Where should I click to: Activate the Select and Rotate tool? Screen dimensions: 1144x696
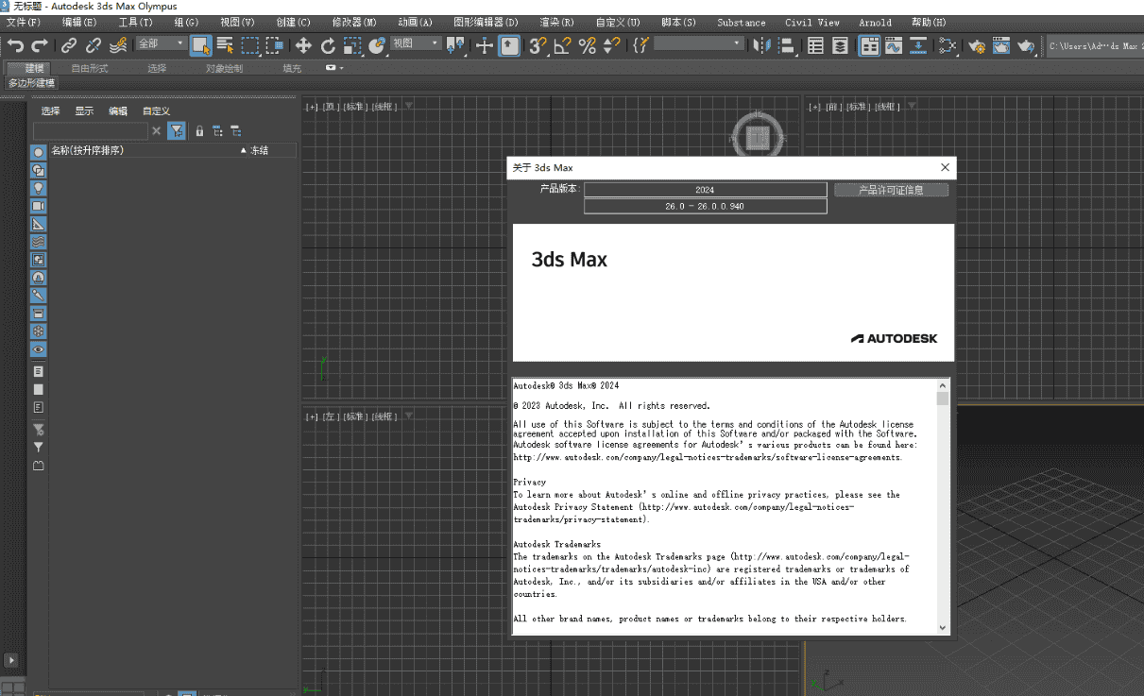tap(328, 44)
